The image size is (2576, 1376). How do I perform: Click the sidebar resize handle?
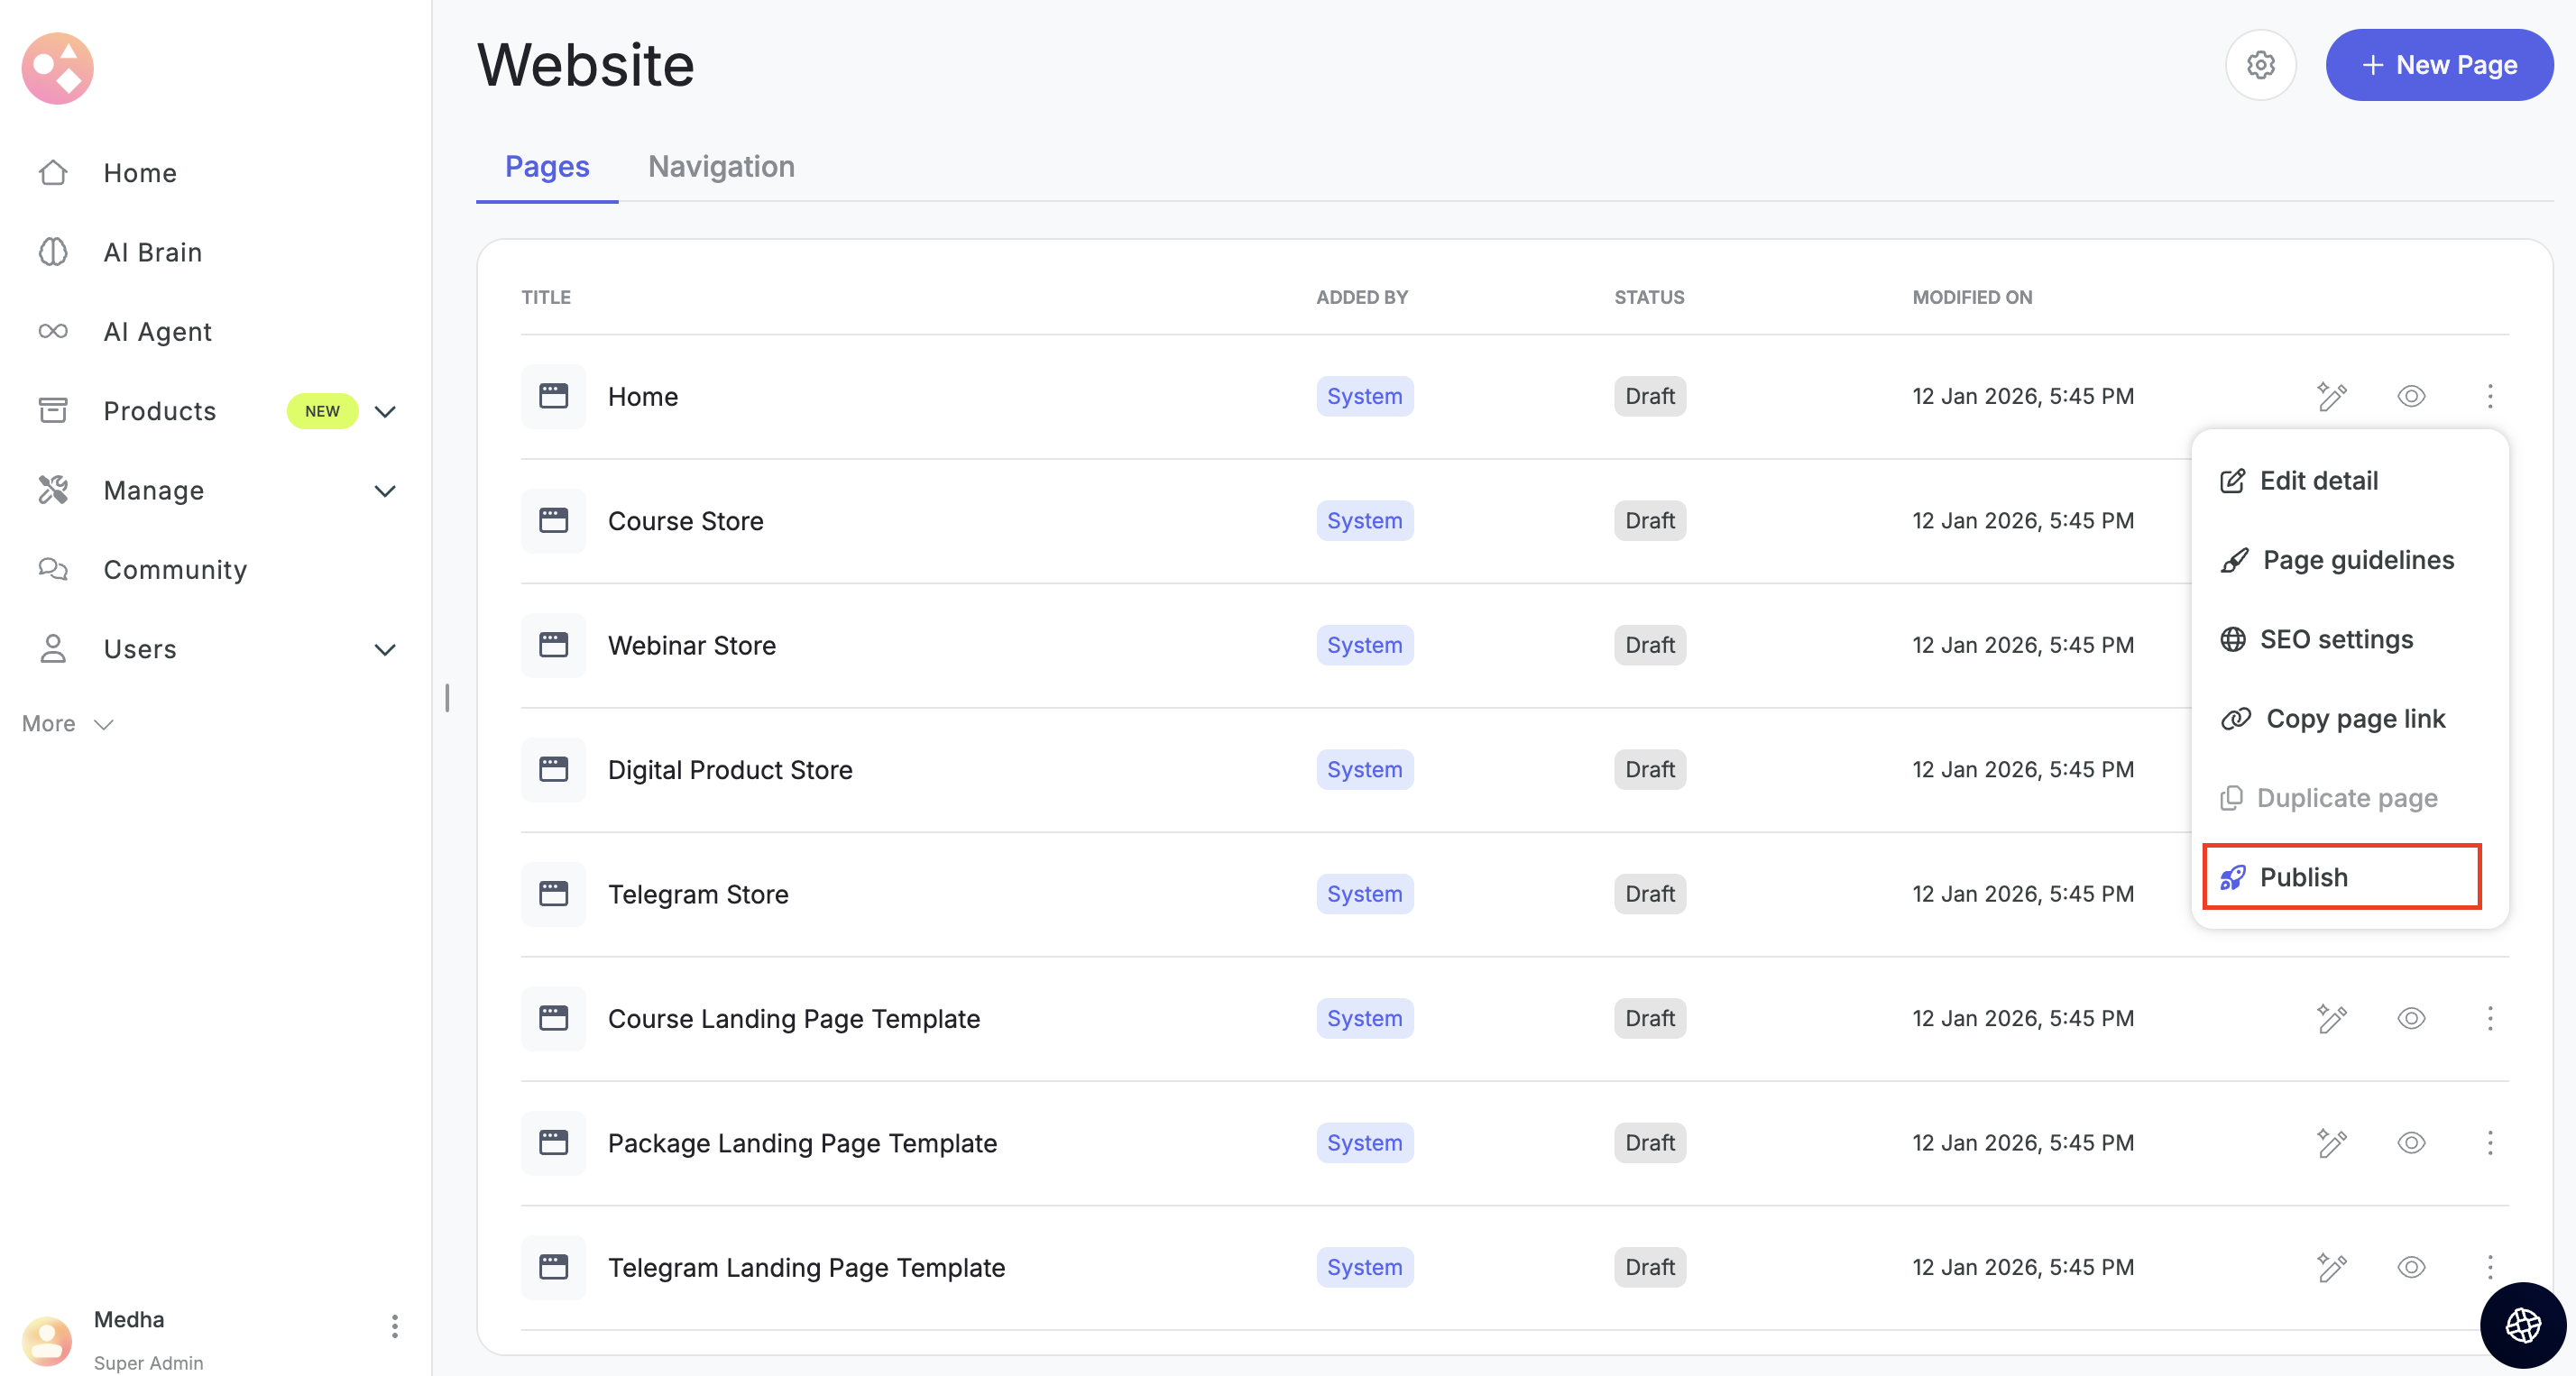click(447, 697)
